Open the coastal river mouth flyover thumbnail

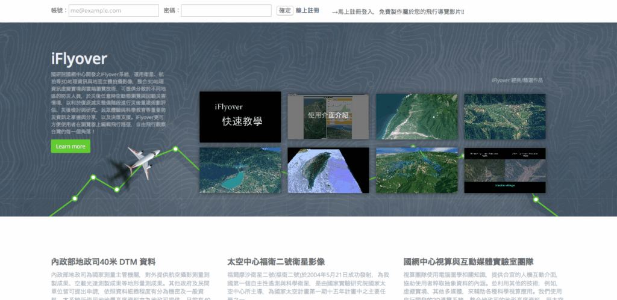(x=417, y=116)
